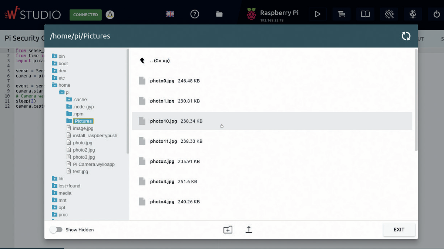Click the EXIT button

(x=399, y=229)
